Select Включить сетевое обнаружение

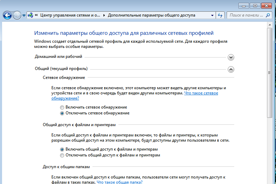click(x=62, y=108)
